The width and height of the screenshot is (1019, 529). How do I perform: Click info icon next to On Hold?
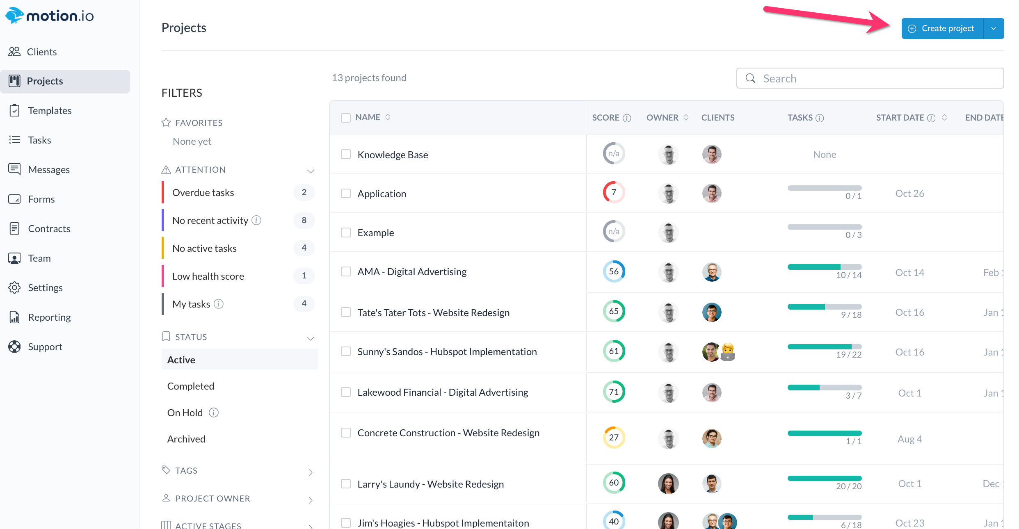click(214, 413)
